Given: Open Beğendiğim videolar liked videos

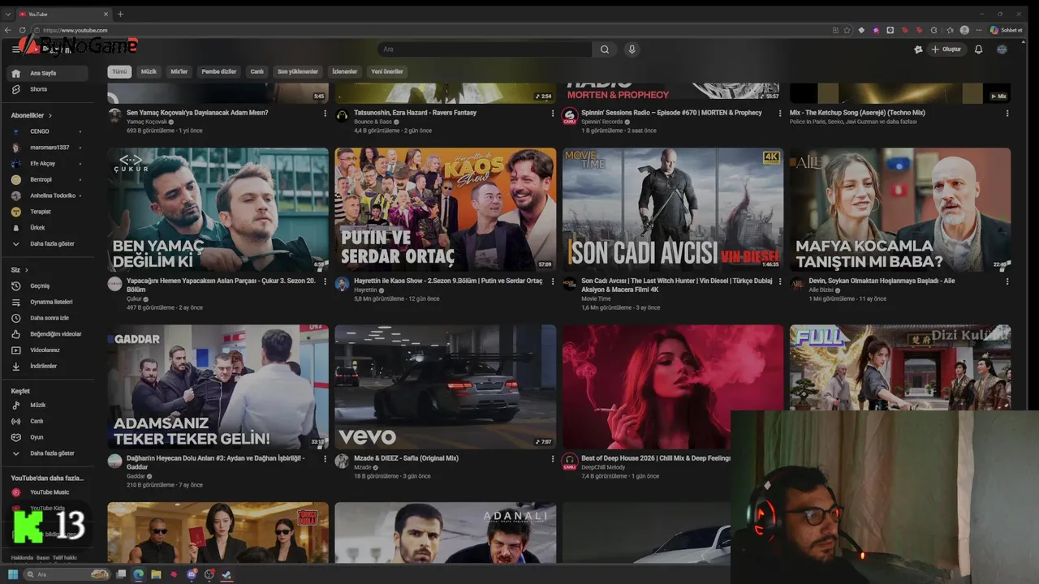Looking at the screenshot, I should pos(48,334).
